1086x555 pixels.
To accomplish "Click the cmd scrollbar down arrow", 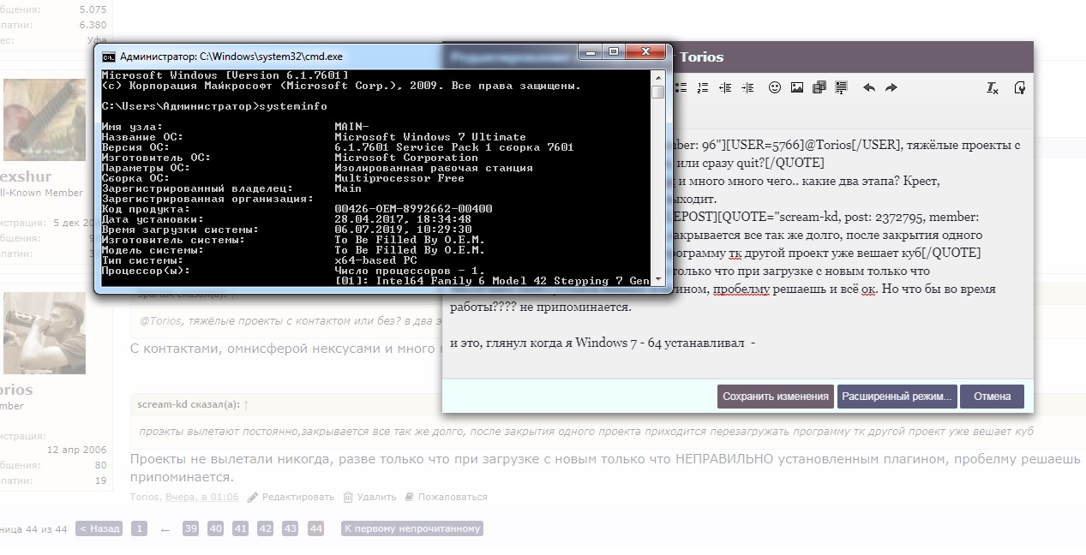I will point(657,279).
